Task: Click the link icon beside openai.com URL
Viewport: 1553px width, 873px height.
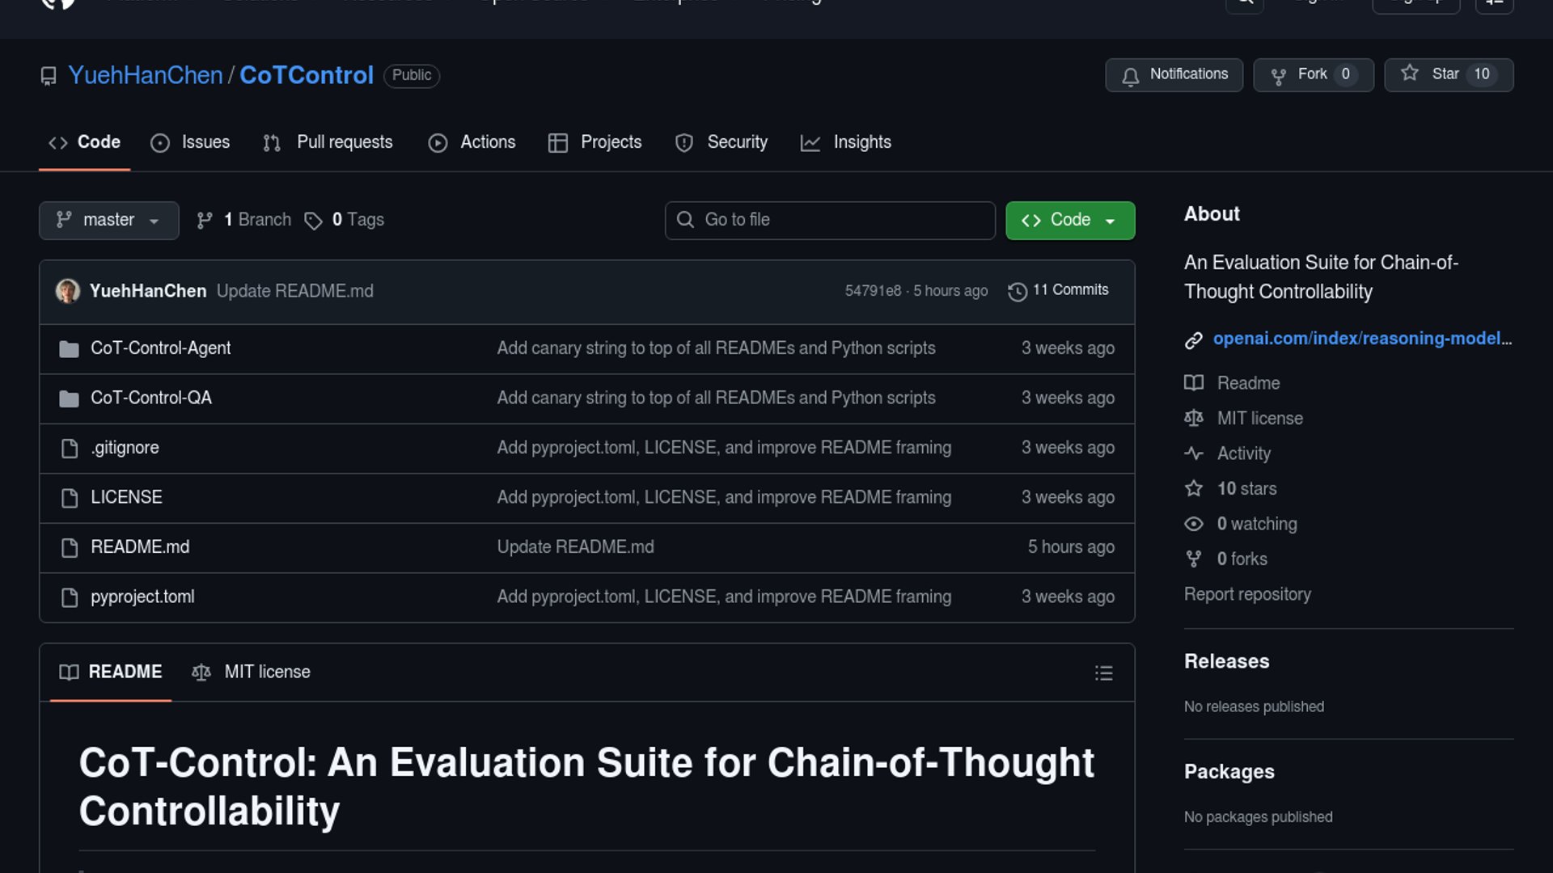Action: point(1193,340)
